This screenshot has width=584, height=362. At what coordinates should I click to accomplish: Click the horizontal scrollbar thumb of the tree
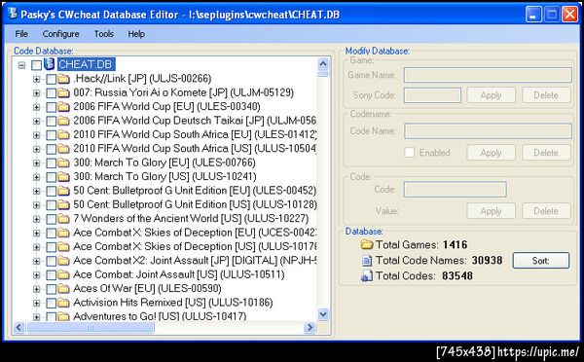tap(91, 327)
